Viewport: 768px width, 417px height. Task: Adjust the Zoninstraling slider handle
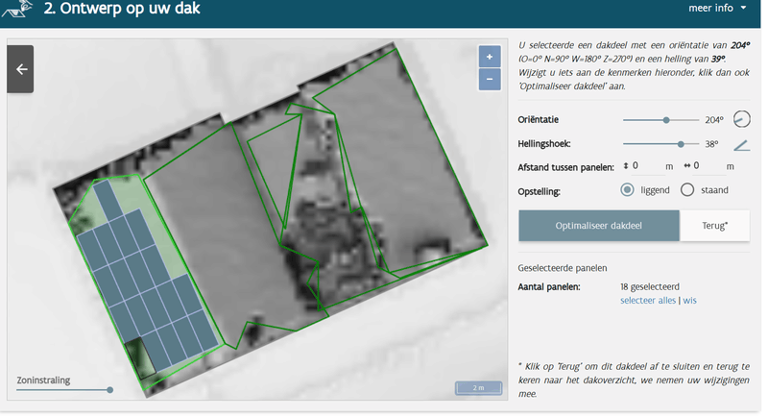point(110,390)
